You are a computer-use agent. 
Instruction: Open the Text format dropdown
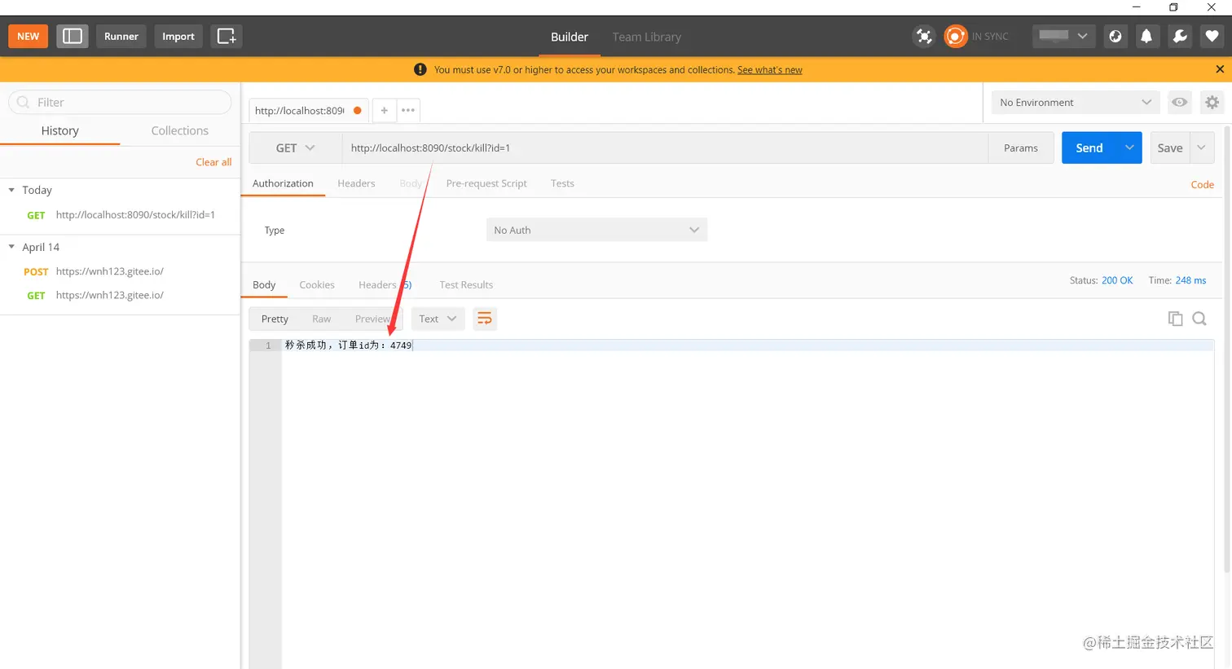(438, 319)
